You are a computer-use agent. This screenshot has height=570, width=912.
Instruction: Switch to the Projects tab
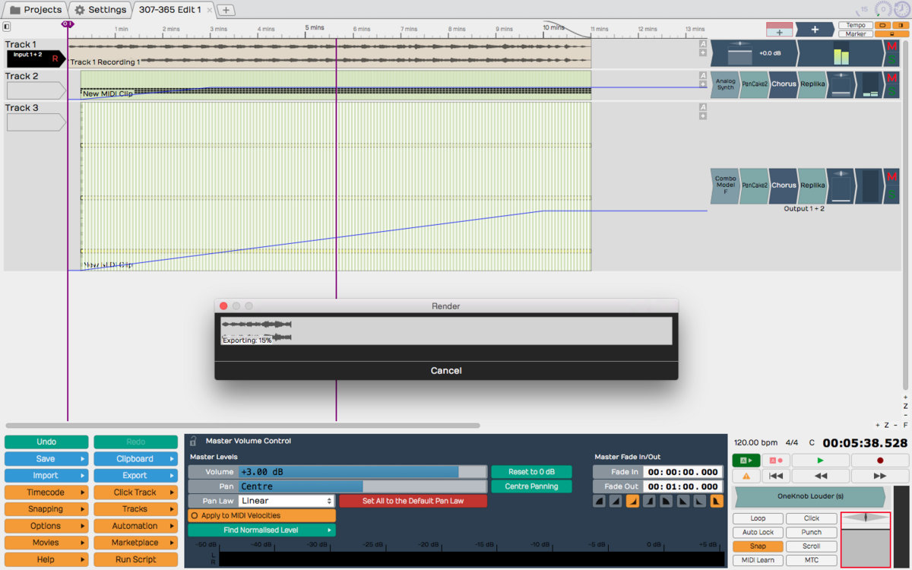pos(35,10)
